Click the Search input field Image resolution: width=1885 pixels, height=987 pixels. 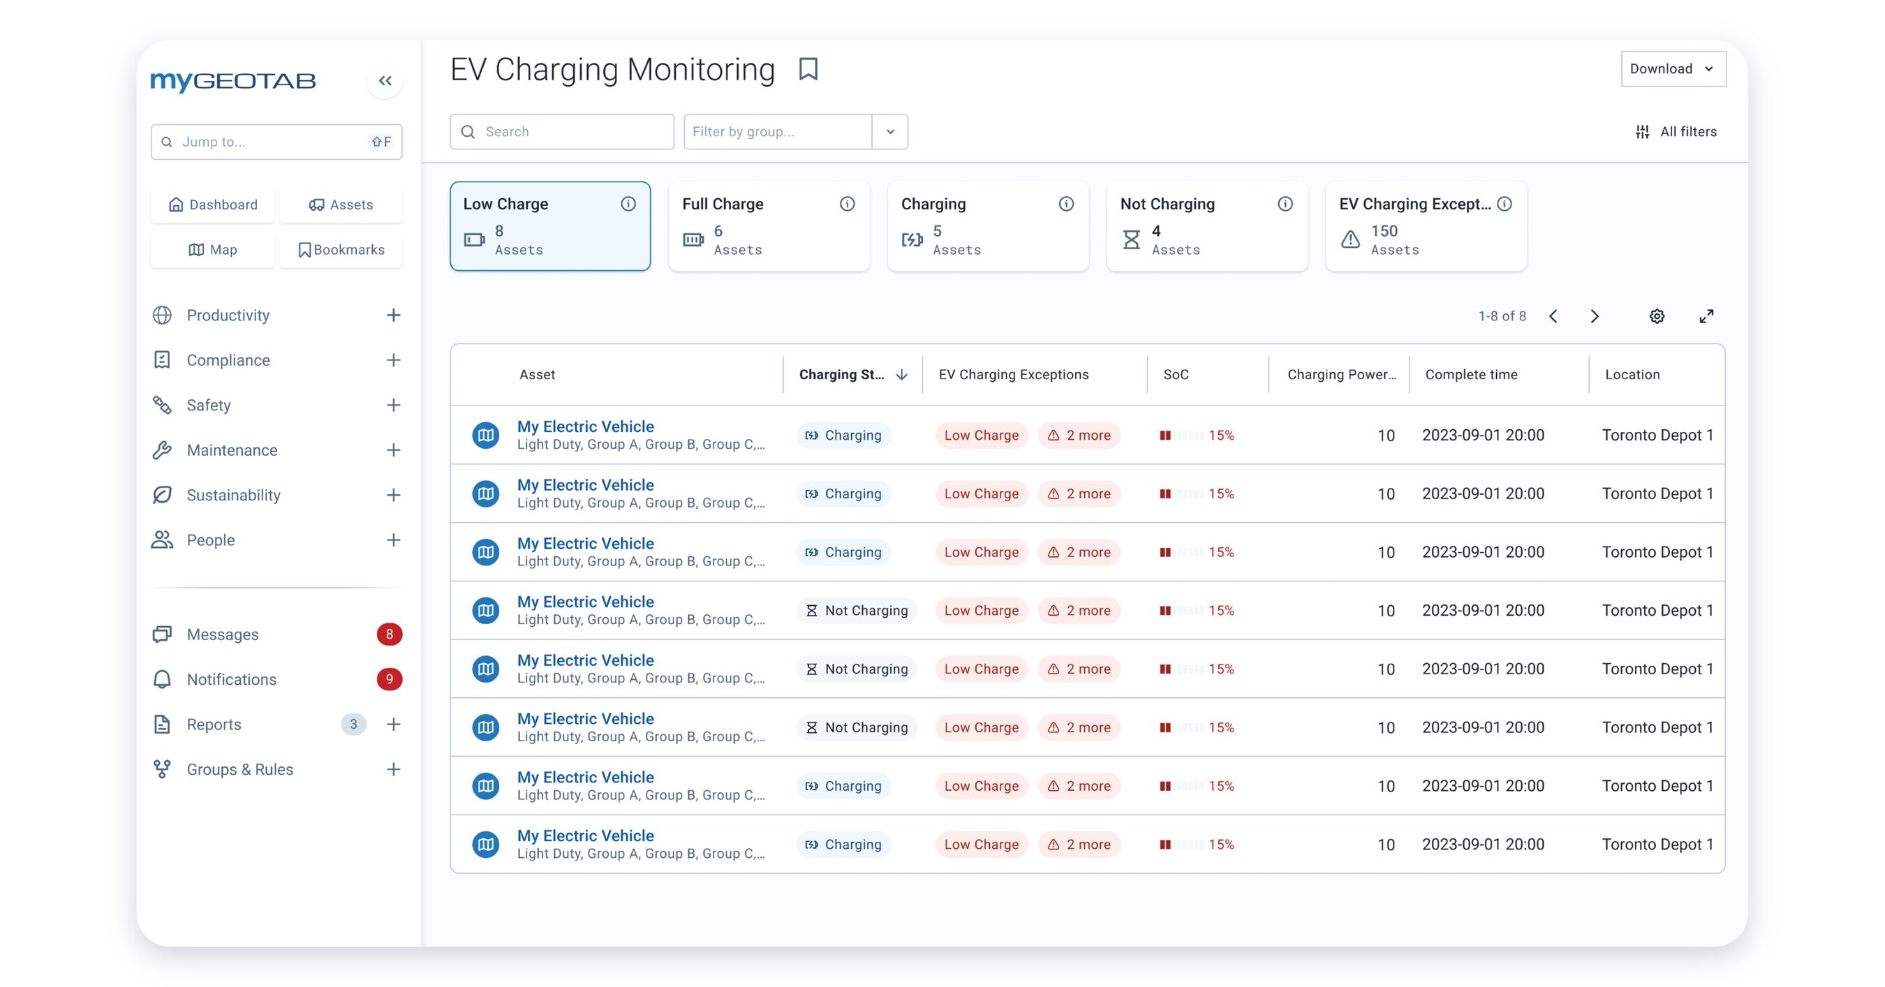[x=562, y=132]
